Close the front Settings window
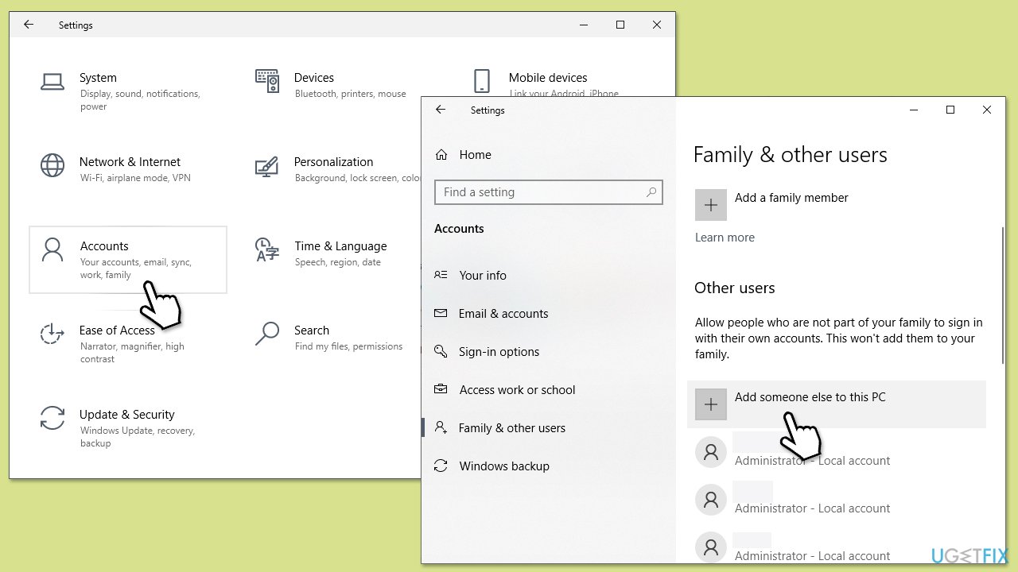This screenshot has width=1018, height=572. tap(986, 110)
